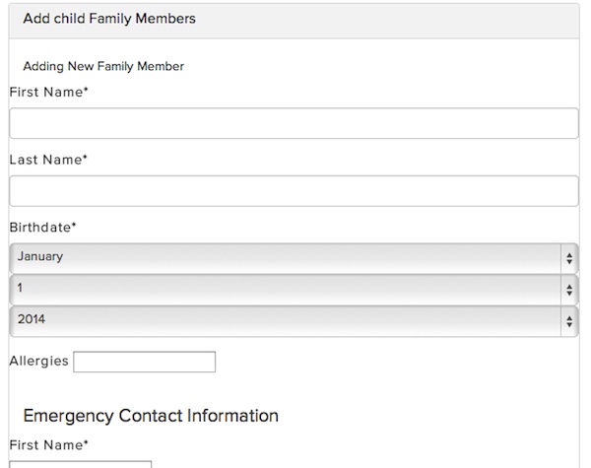Click the '2014' value in the Birthdate selector
Image resolution: width=591 pixels, height=468 pixels.
pos(32,320)
